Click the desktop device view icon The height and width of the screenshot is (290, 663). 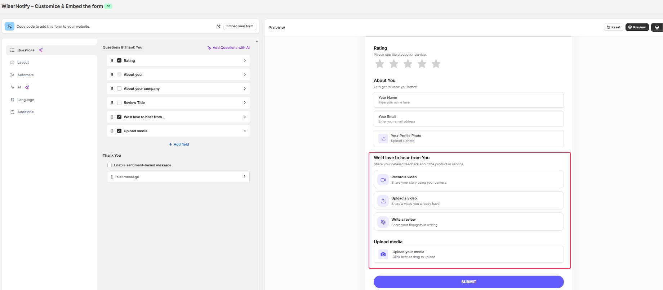click(657, 27)
